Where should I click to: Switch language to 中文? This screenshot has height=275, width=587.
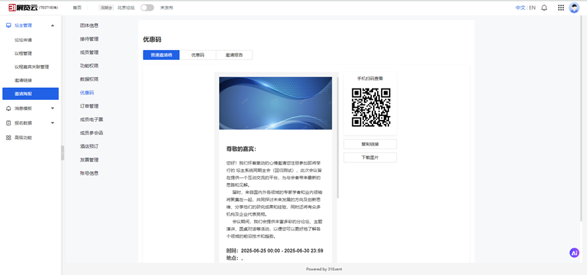point(520,7)
